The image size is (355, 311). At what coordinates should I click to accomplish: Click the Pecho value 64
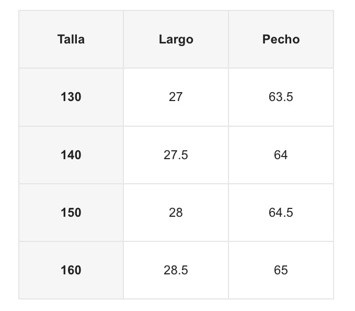pos(281,155)
